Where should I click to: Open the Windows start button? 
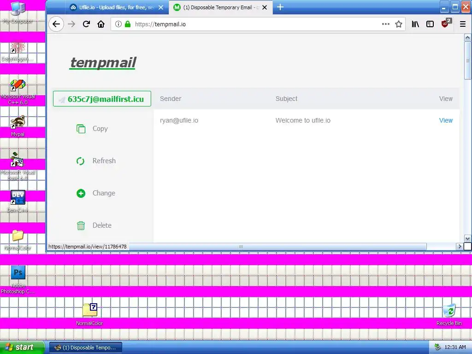click(x=22, y=348)
